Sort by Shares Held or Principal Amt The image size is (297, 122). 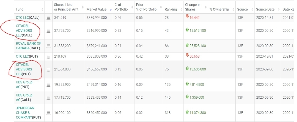pyautogui.click(x=66, y=7)
